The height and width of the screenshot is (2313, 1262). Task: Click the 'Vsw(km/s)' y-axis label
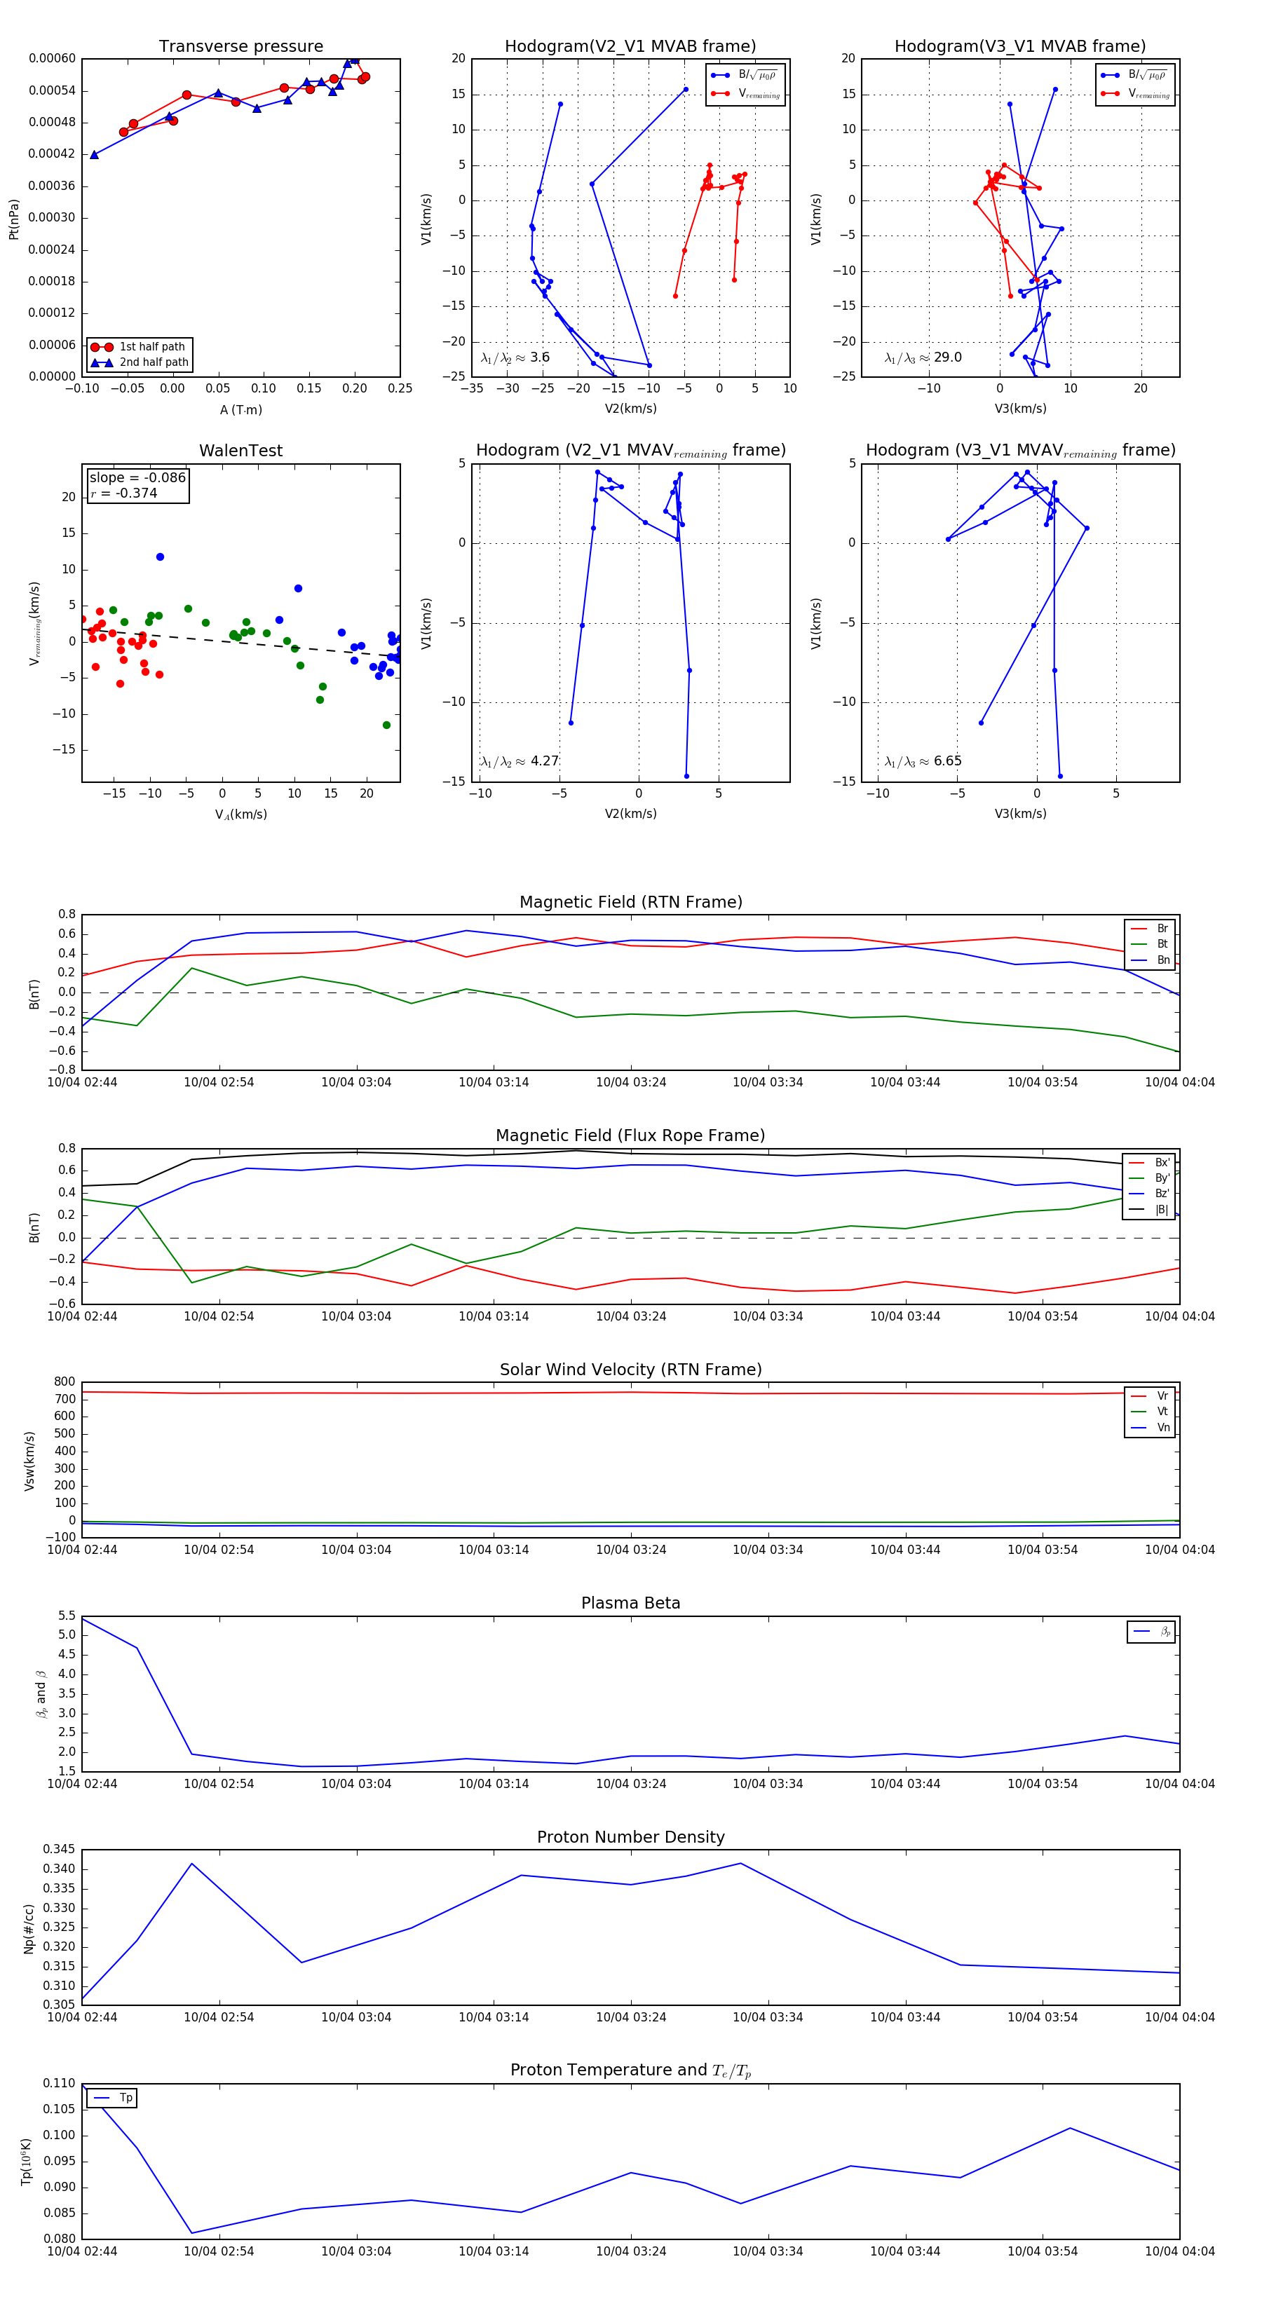coord(29,1461)
